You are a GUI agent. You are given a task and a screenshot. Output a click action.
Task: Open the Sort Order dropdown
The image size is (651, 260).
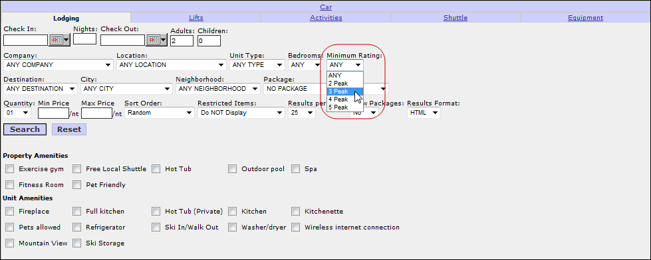pos(160,113)
